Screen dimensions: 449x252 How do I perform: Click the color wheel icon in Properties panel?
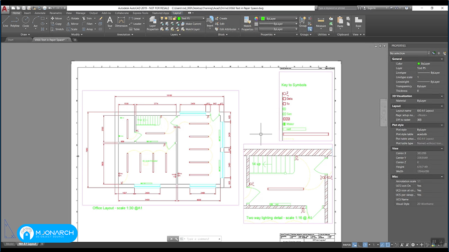[256, 18]
